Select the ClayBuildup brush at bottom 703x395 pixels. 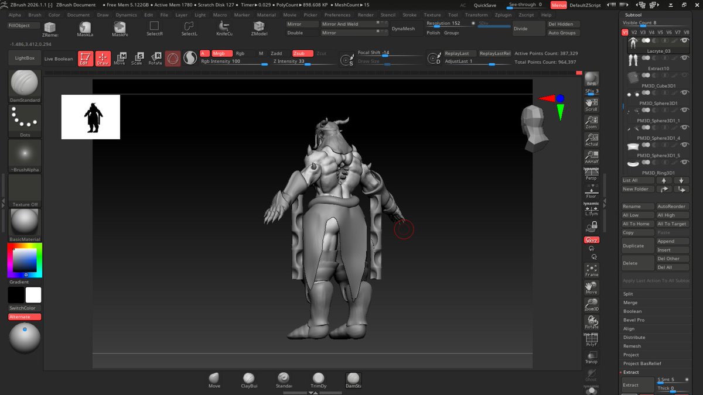[x=248, y=380]
